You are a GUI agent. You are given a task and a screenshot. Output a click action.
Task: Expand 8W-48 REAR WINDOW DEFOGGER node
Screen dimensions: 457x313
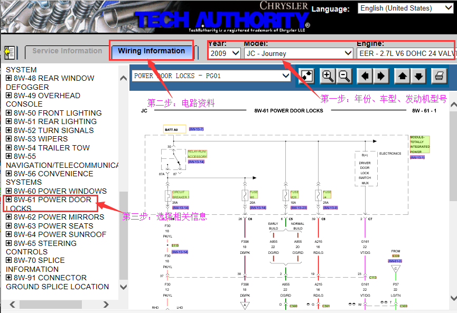pos(9,78)
